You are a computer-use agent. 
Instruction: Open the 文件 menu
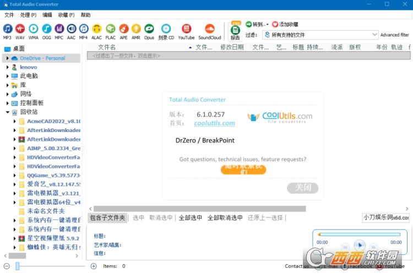tap(9, 15)
